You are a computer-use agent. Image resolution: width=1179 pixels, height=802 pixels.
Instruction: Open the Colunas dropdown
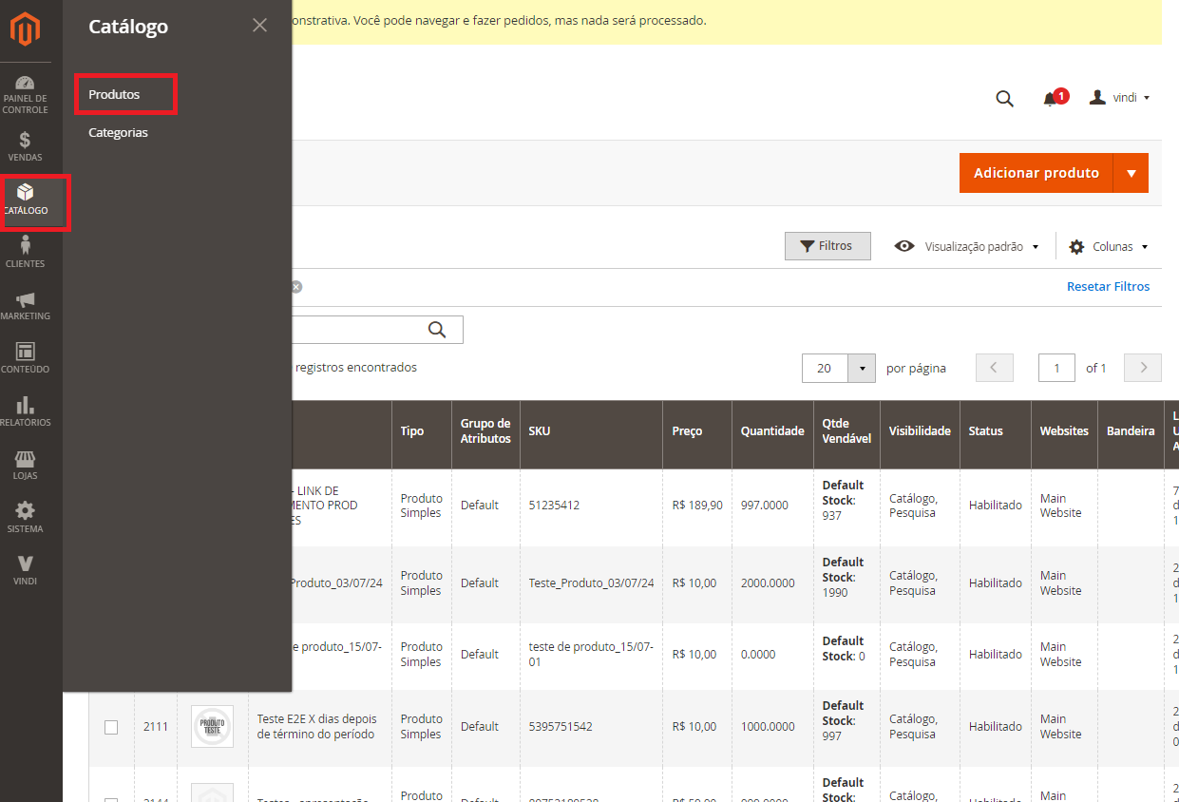1109,246
